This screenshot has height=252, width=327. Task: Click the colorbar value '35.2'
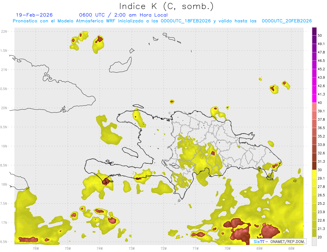pyautogui.click(x=321, y=136)
